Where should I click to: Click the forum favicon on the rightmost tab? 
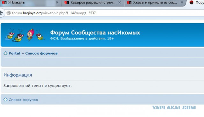point(191,2)
